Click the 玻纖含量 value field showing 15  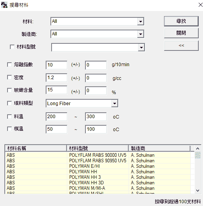[57, 90]
